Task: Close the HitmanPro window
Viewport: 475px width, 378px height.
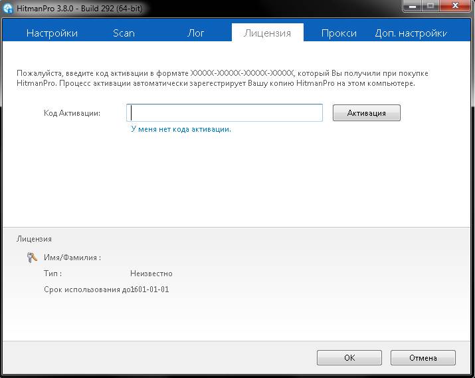Action: click(454, 5)
